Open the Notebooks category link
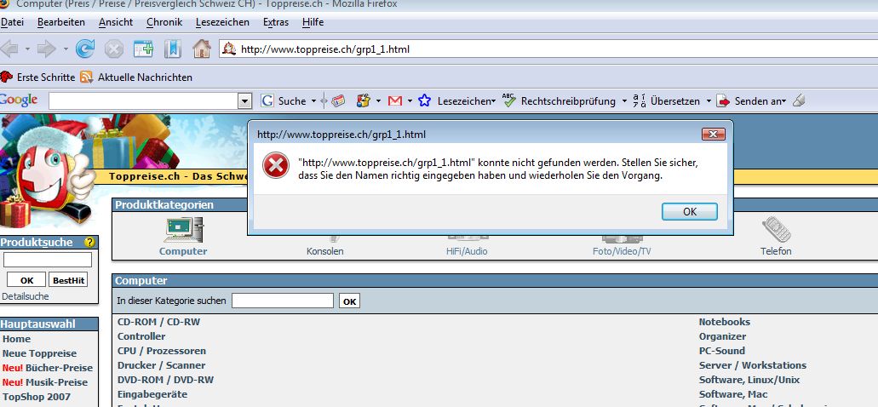The height and width of the screenshot is (407, 878). coord(724,322)
